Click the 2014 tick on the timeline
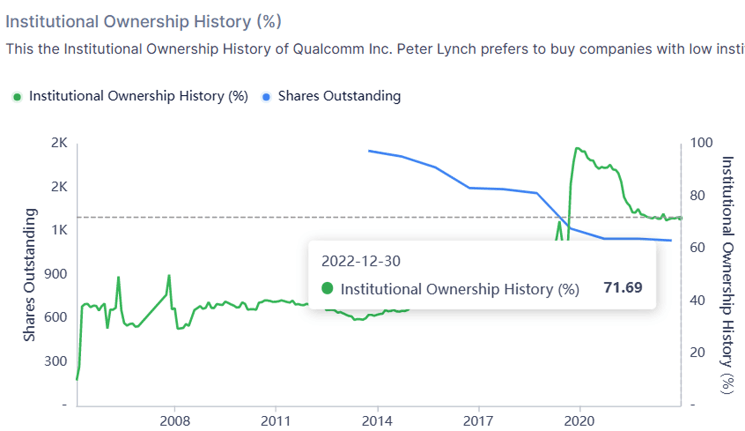745x431 pixels. [377, 421]
